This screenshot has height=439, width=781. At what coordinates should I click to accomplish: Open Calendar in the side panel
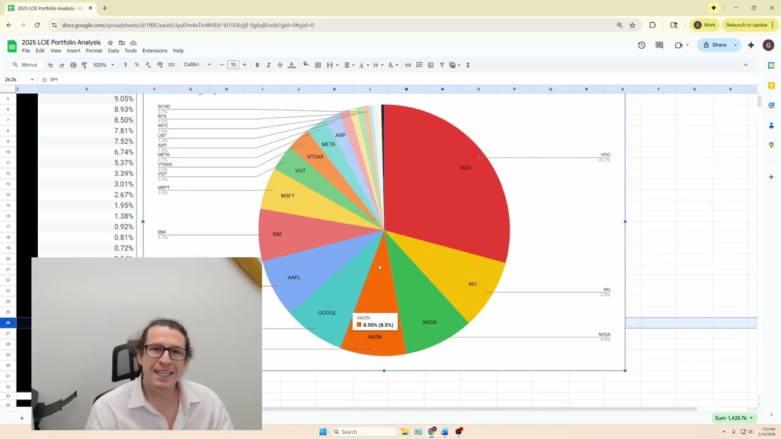771,65
